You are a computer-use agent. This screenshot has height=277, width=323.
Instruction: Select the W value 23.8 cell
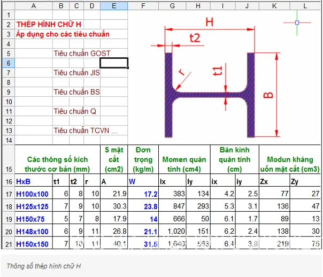coord(144,206)
